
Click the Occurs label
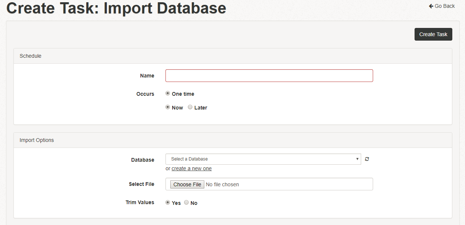tap(145, 94)
